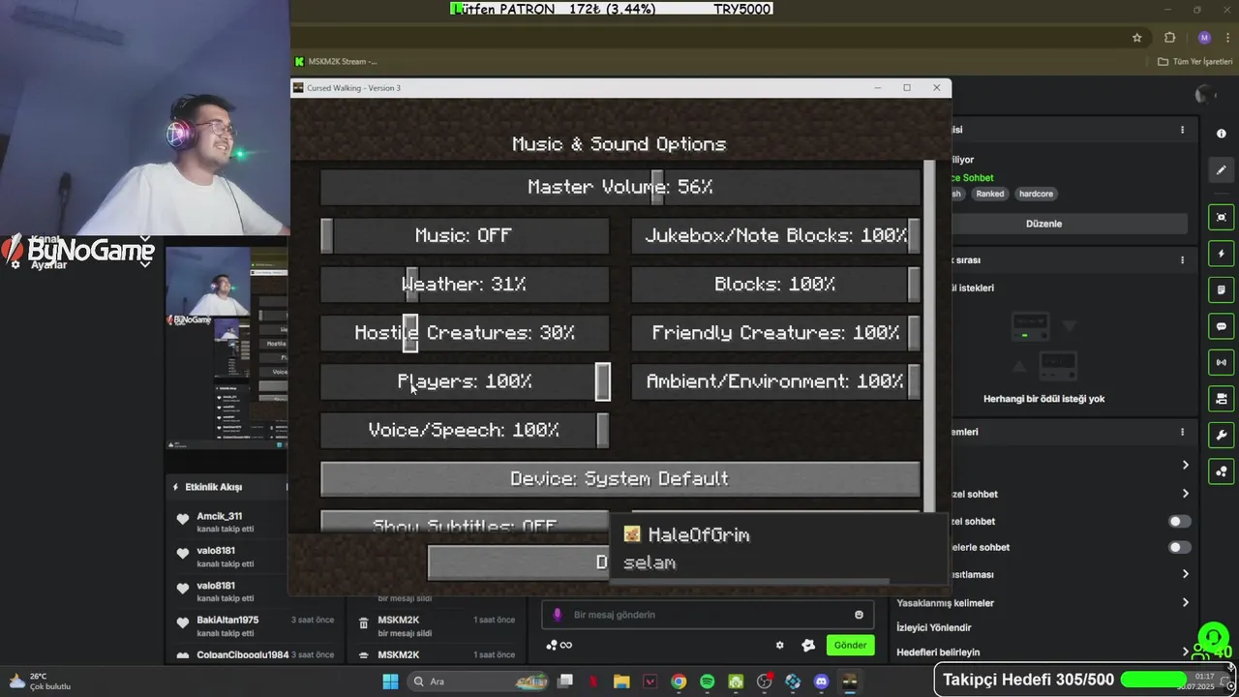The image size is (1239, 697).
Task: Adjust Friendly Creatures volume slider
Action: (x=775, y=333)
